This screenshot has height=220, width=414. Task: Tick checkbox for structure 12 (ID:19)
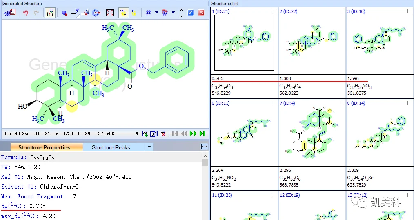tap(342, 195)
